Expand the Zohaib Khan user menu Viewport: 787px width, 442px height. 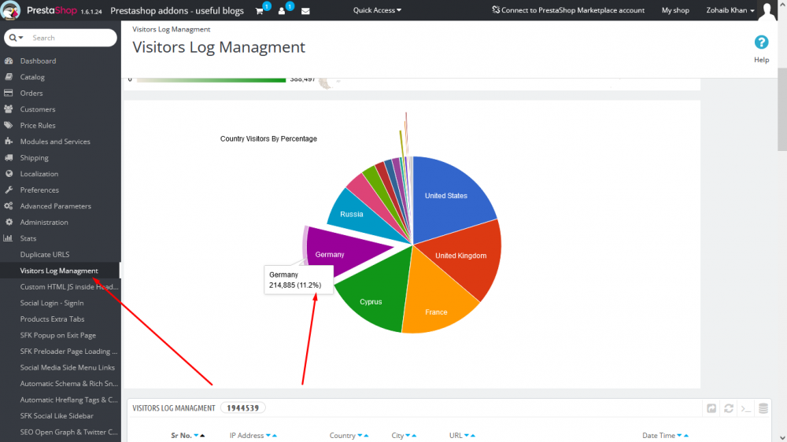tap(730, 10)
